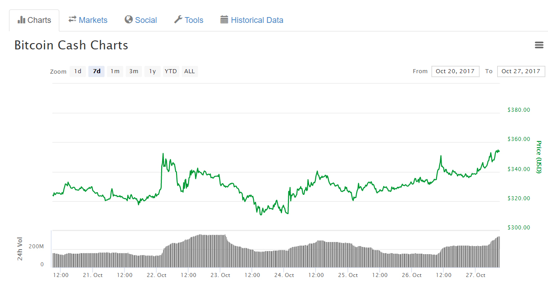Click the exchange arrows icon beside Markets

pos(72,20)
